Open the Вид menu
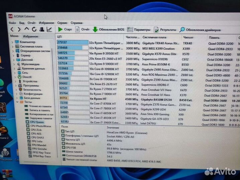 [x=22, y=23]
